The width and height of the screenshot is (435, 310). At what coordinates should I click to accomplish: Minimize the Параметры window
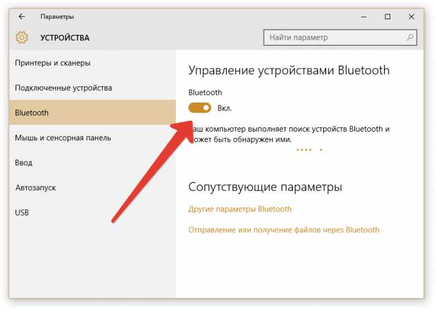point(364,17)
